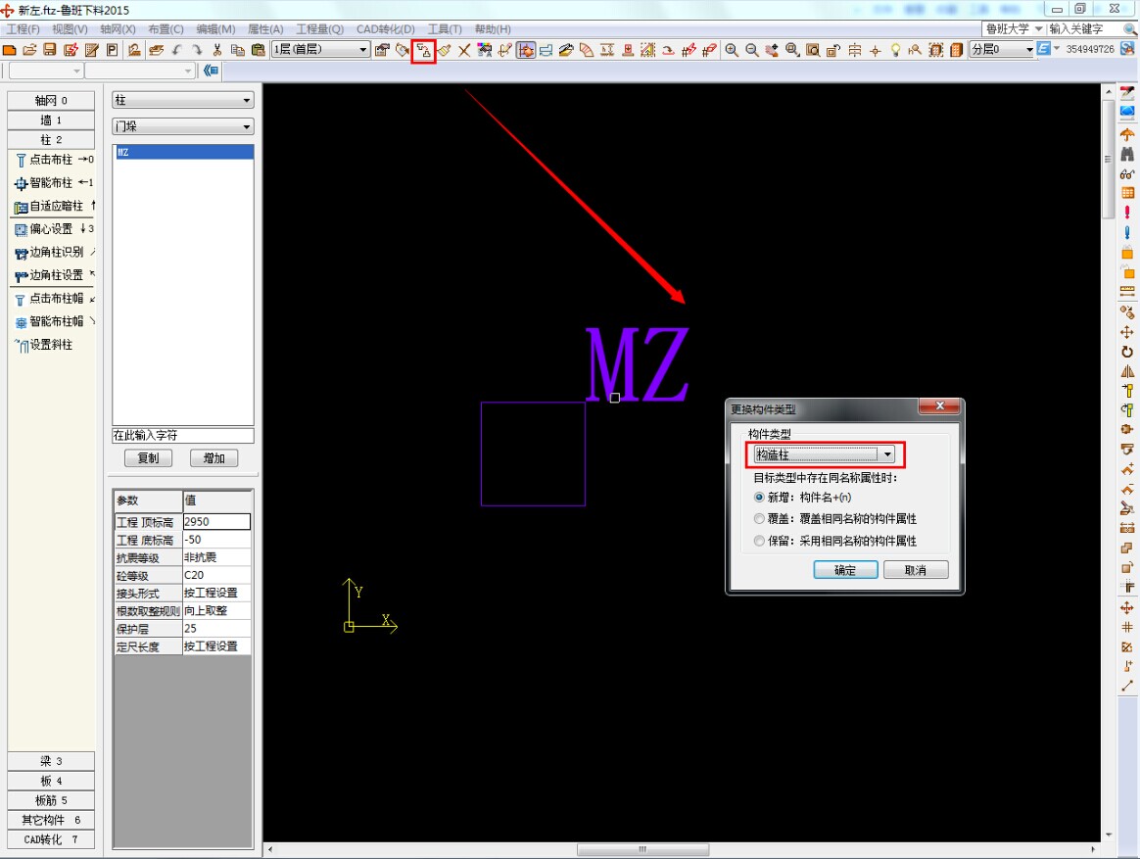1140x859 pixels.
Task: Click the Copy icon in toolbar
Action: (x=237, y=50)
